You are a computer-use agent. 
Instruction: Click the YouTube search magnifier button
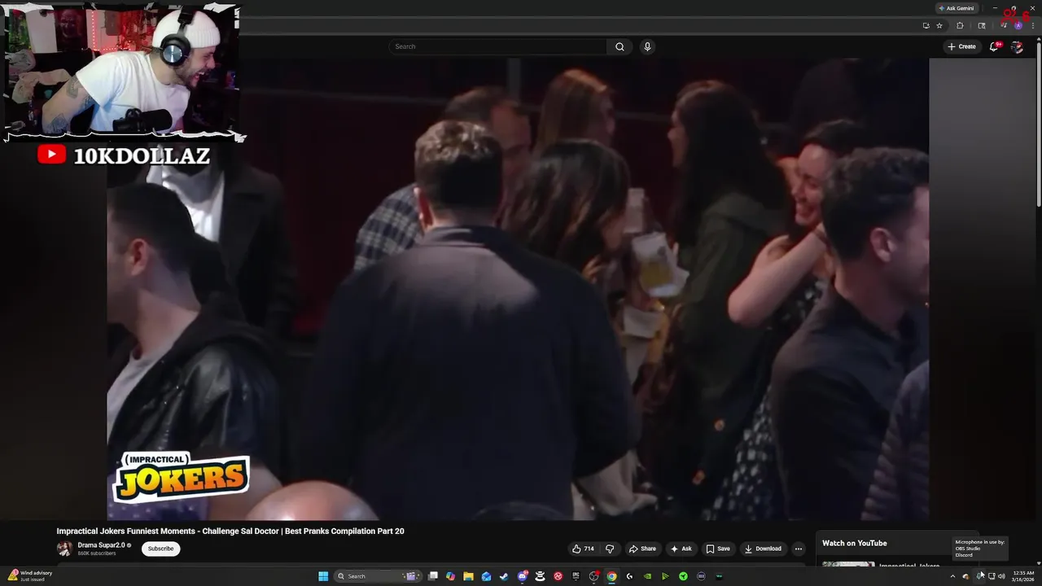[x=620, y=46]
